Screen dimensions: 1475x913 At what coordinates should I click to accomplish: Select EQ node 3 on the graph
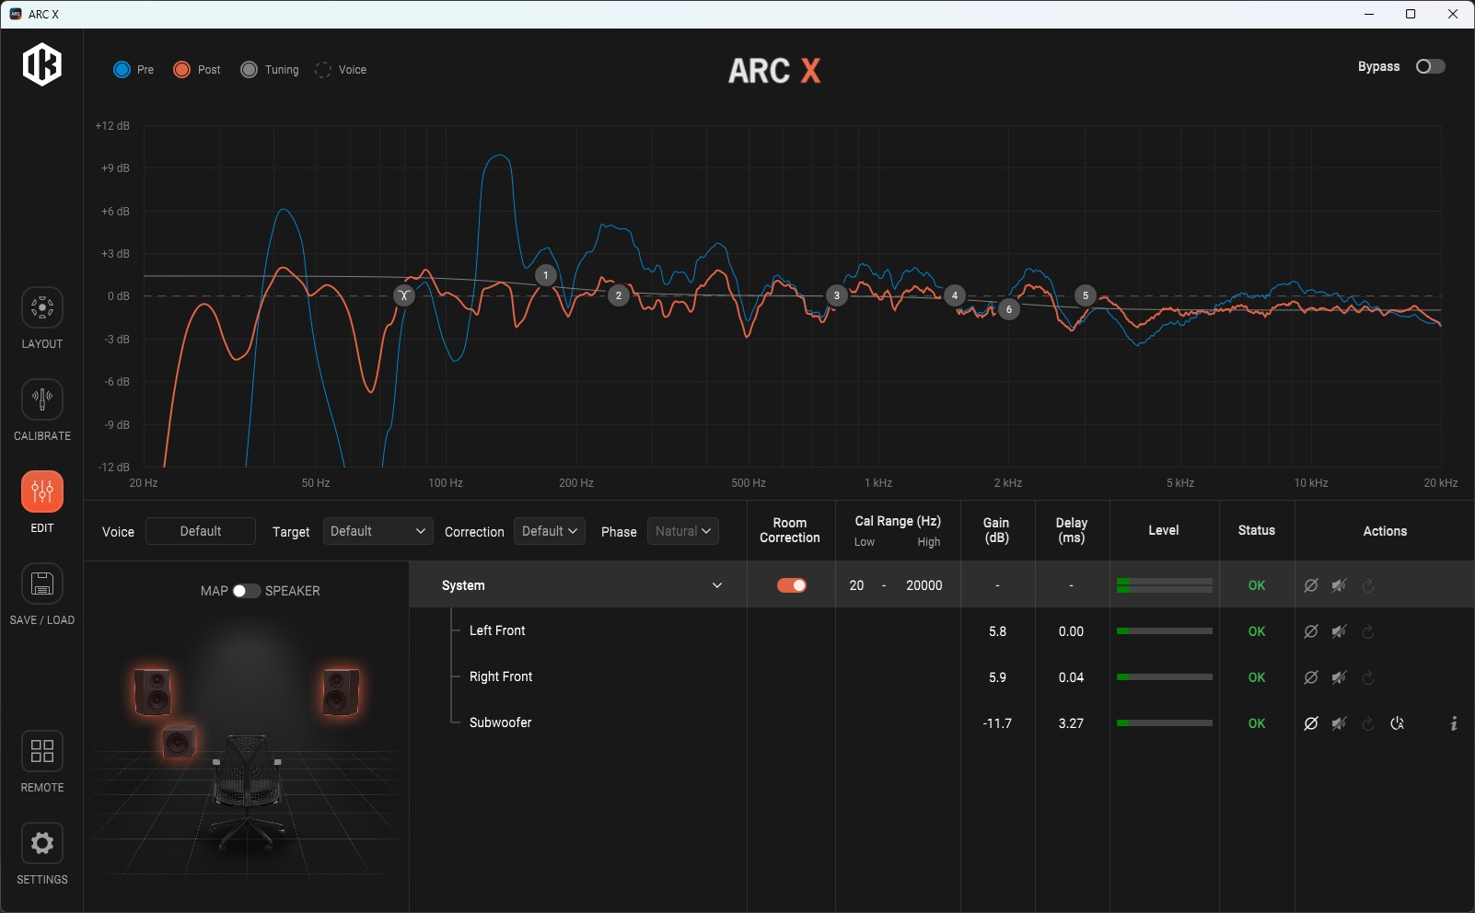click(x=837, y=295)
